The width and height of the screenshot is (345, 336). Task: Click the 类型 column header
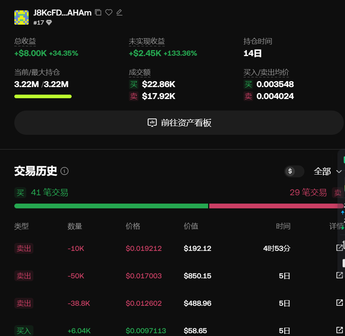[21, 226]
